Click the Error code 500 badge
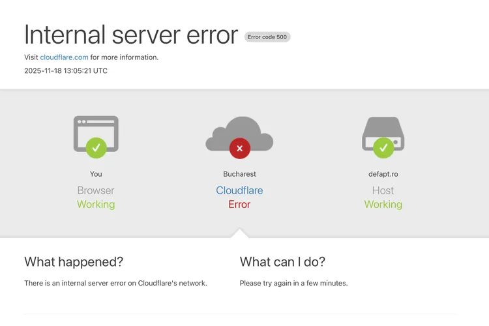Image resolution: width=489 pixels, height=326 pixels. click(x=267, y=37)
